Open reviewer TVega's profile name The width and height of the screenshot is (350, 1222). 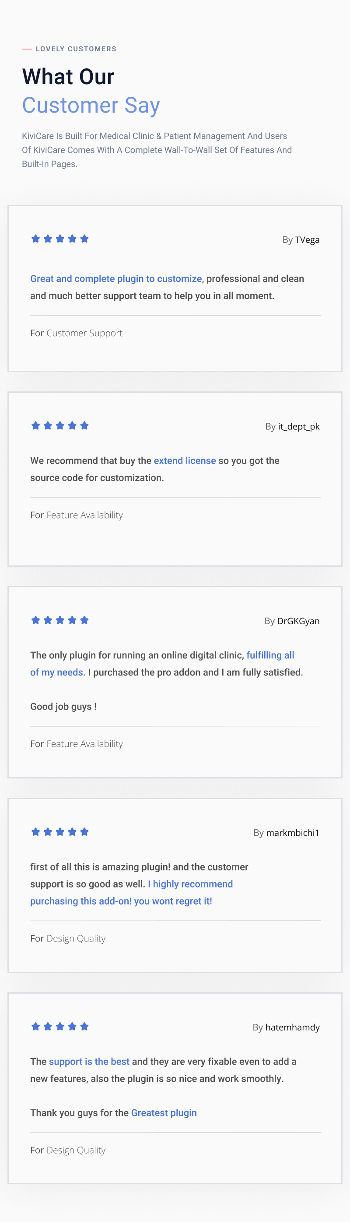click(307, 240)
